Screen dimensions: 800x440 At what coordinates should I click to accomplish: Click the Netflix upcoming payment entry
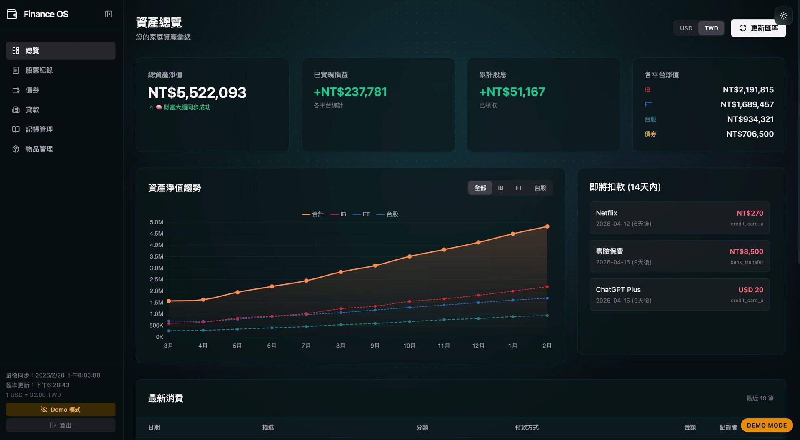point(679,217)
